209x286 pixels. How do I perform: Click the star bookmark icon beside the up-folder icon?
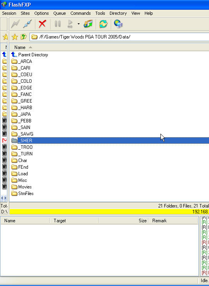(x=15, y=37)
